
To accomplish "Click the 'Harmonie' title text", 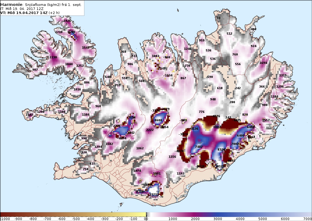I will [11, 4].
